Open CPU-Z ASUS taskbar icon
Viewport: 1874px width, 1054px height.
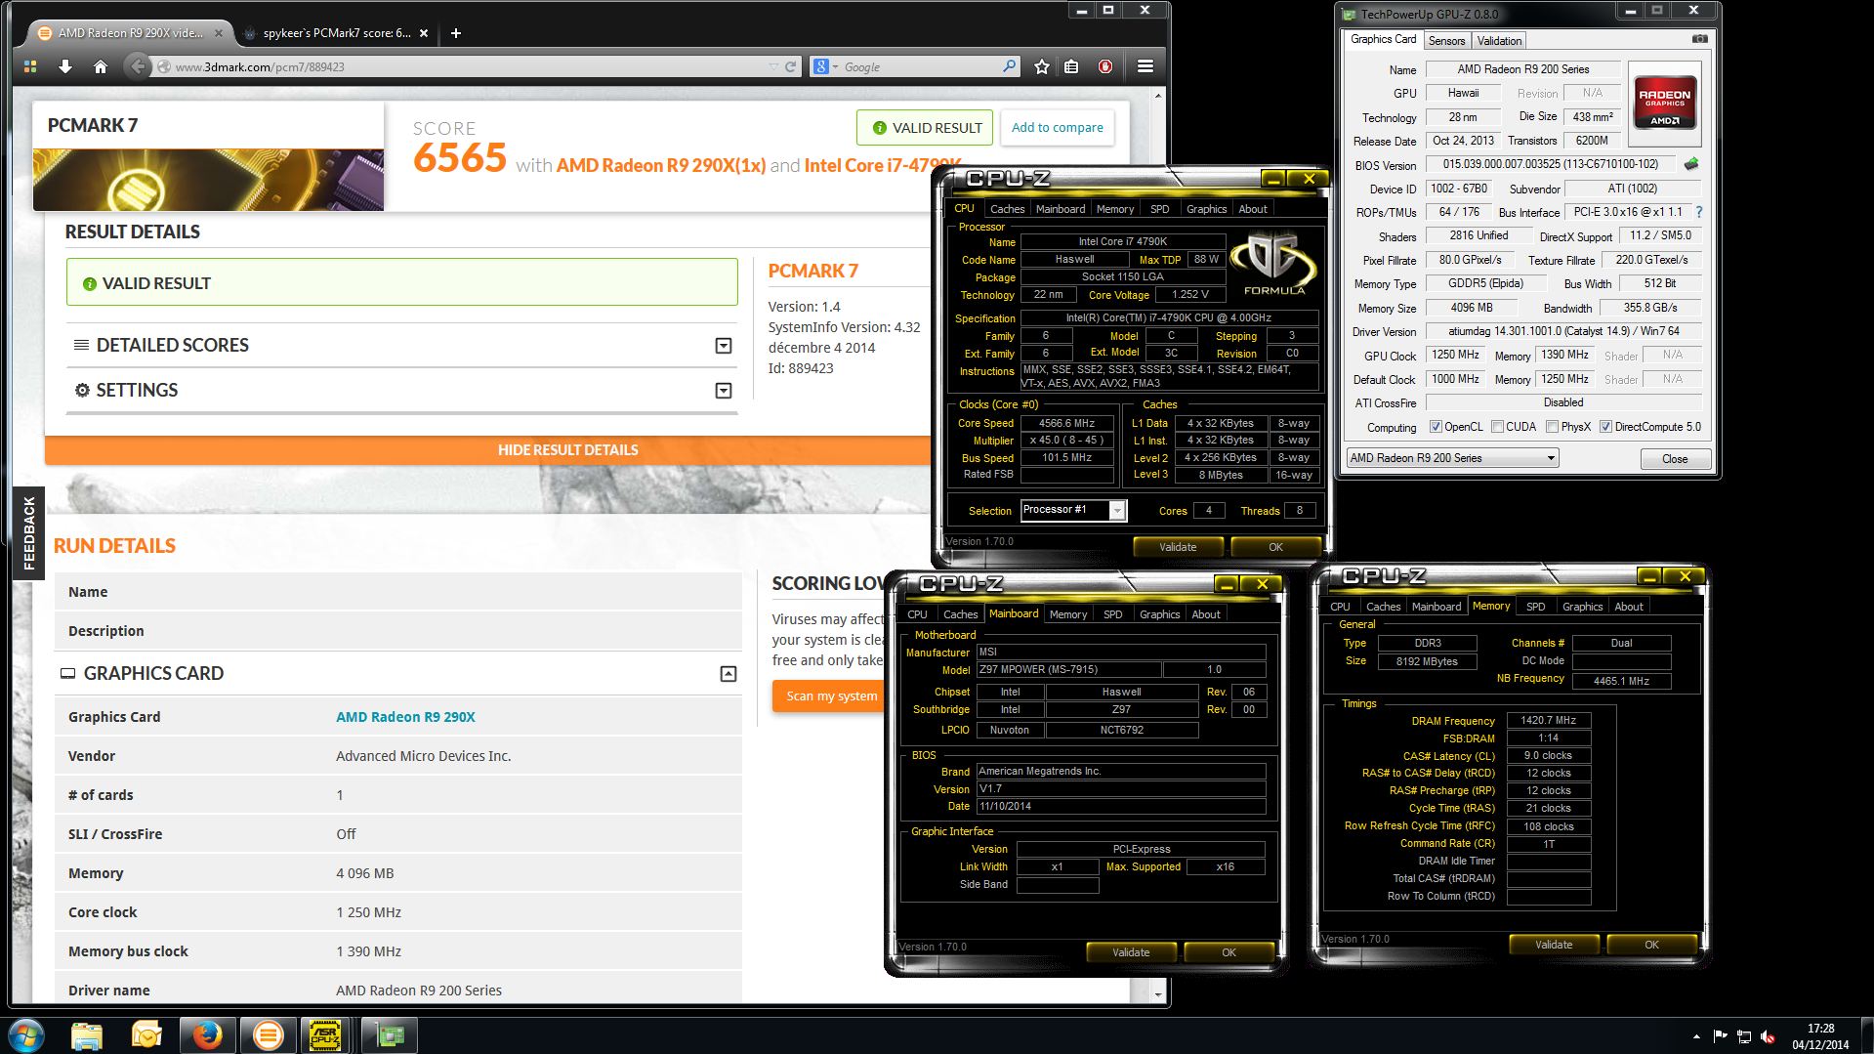click(x=325, y=1035)
